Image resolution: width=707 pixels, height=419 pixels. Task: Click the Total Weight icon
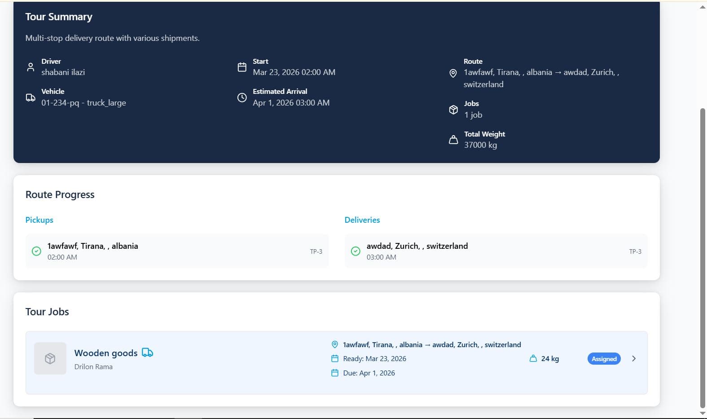pos(453,140)
